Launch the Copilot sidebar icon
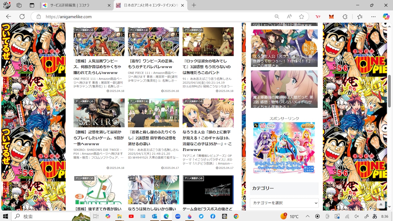This screenshot has height=221, width=393. (386, 16)
